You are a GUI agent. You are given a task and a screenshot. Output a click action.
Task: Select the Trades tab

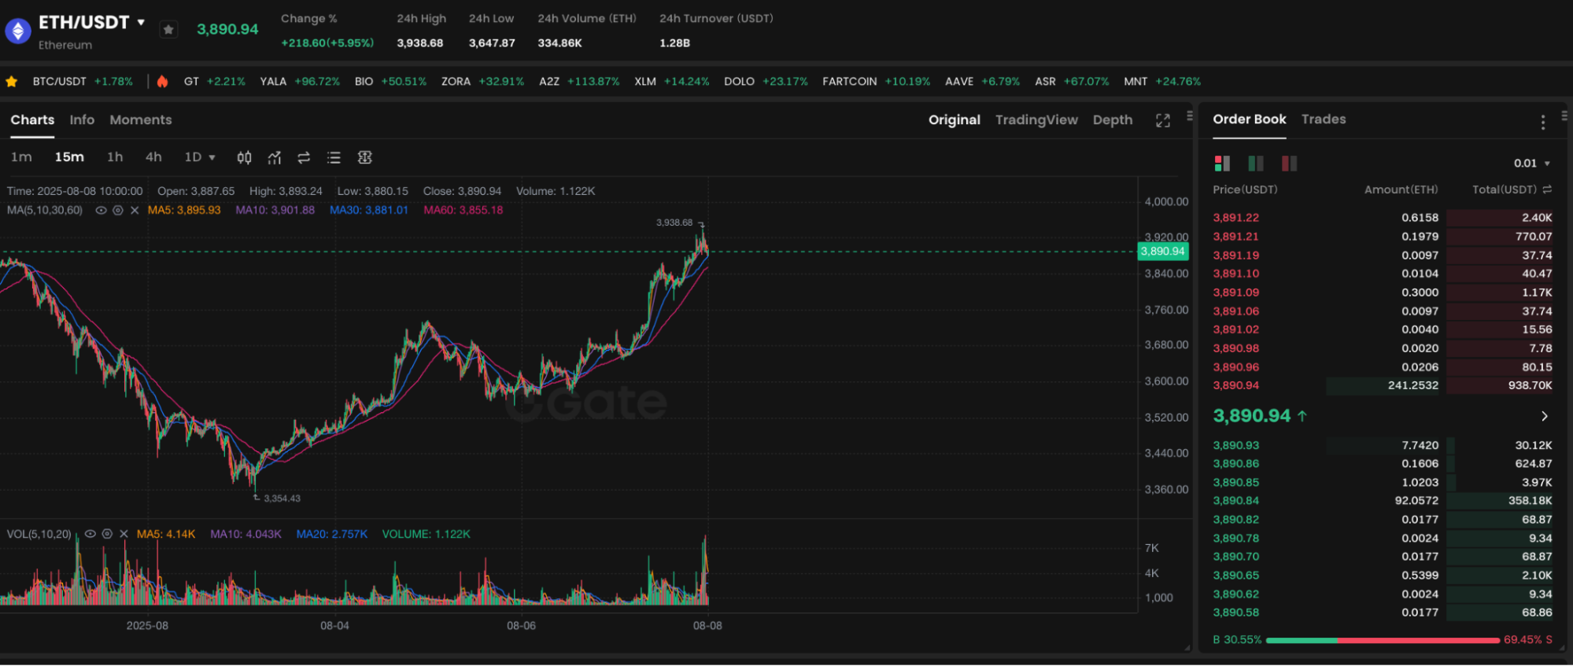[1324, 120]
